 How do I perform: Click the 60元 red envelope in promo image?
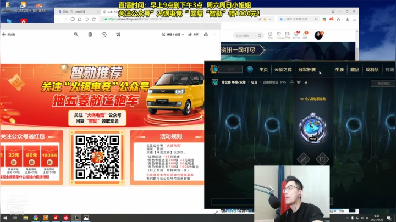31,157
